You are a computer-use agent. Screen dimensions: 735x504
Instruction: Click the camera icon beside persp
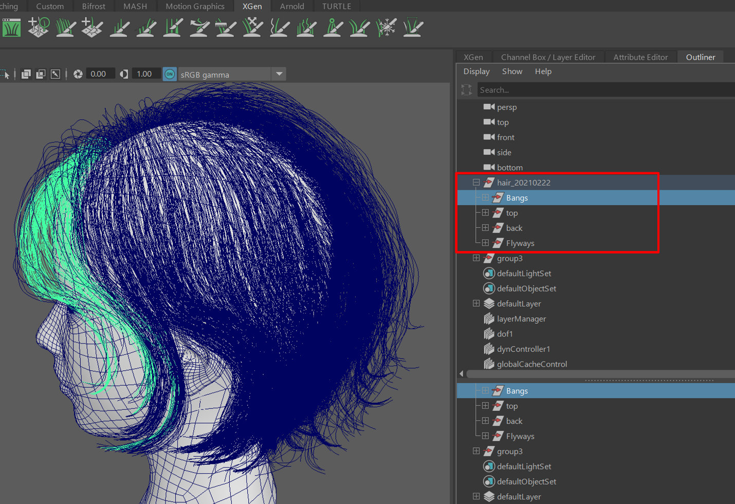pyautogui.click(x=487, y=106)
